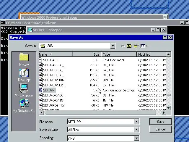The image size is (189, 142).
Task: Click the Text Document type cell
Action: (x=113, y=60)
